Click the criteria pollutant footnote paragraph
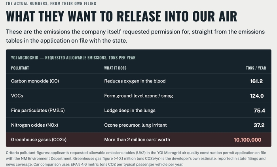277x167 pixels. click(136, 159)
